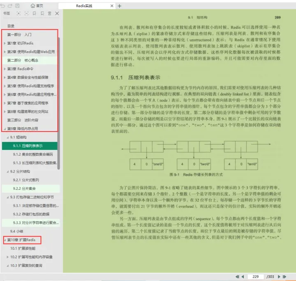Collapse the 9.1 短结构 section

coord(7,137)
